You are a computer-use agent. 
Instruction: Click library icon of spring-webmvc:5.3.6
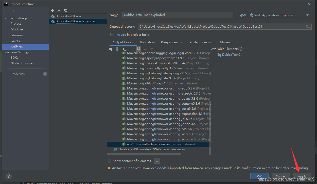(x=124, y=139)
